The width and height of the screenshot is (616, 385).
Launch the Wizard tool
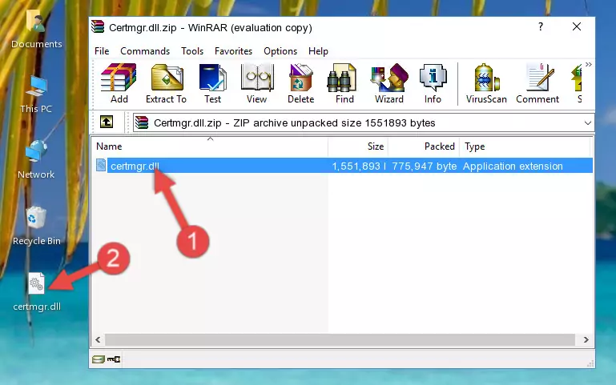(x=389, y=83)
